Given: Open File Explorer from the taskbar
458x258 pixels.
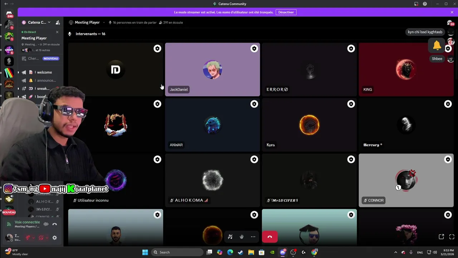Looking at the screenshot, I should pyautogui.click(x=251, y=252).
